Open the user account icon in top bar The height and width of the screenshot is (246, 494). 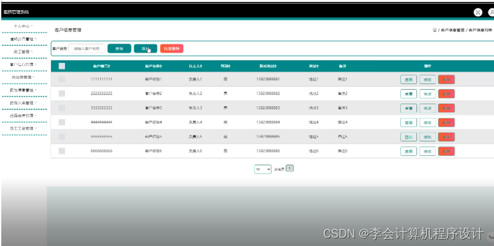[491, 12]
